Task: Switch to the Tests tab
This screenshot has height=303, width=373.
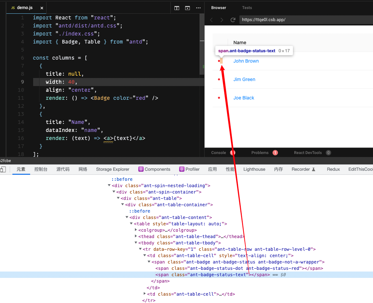Action: point(247,8)
